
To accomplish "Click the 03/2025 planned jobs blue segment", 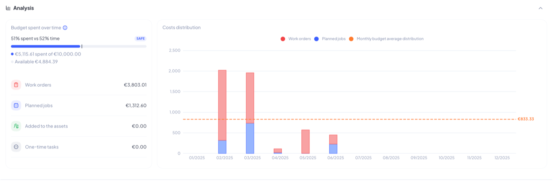I will [250, 138].
